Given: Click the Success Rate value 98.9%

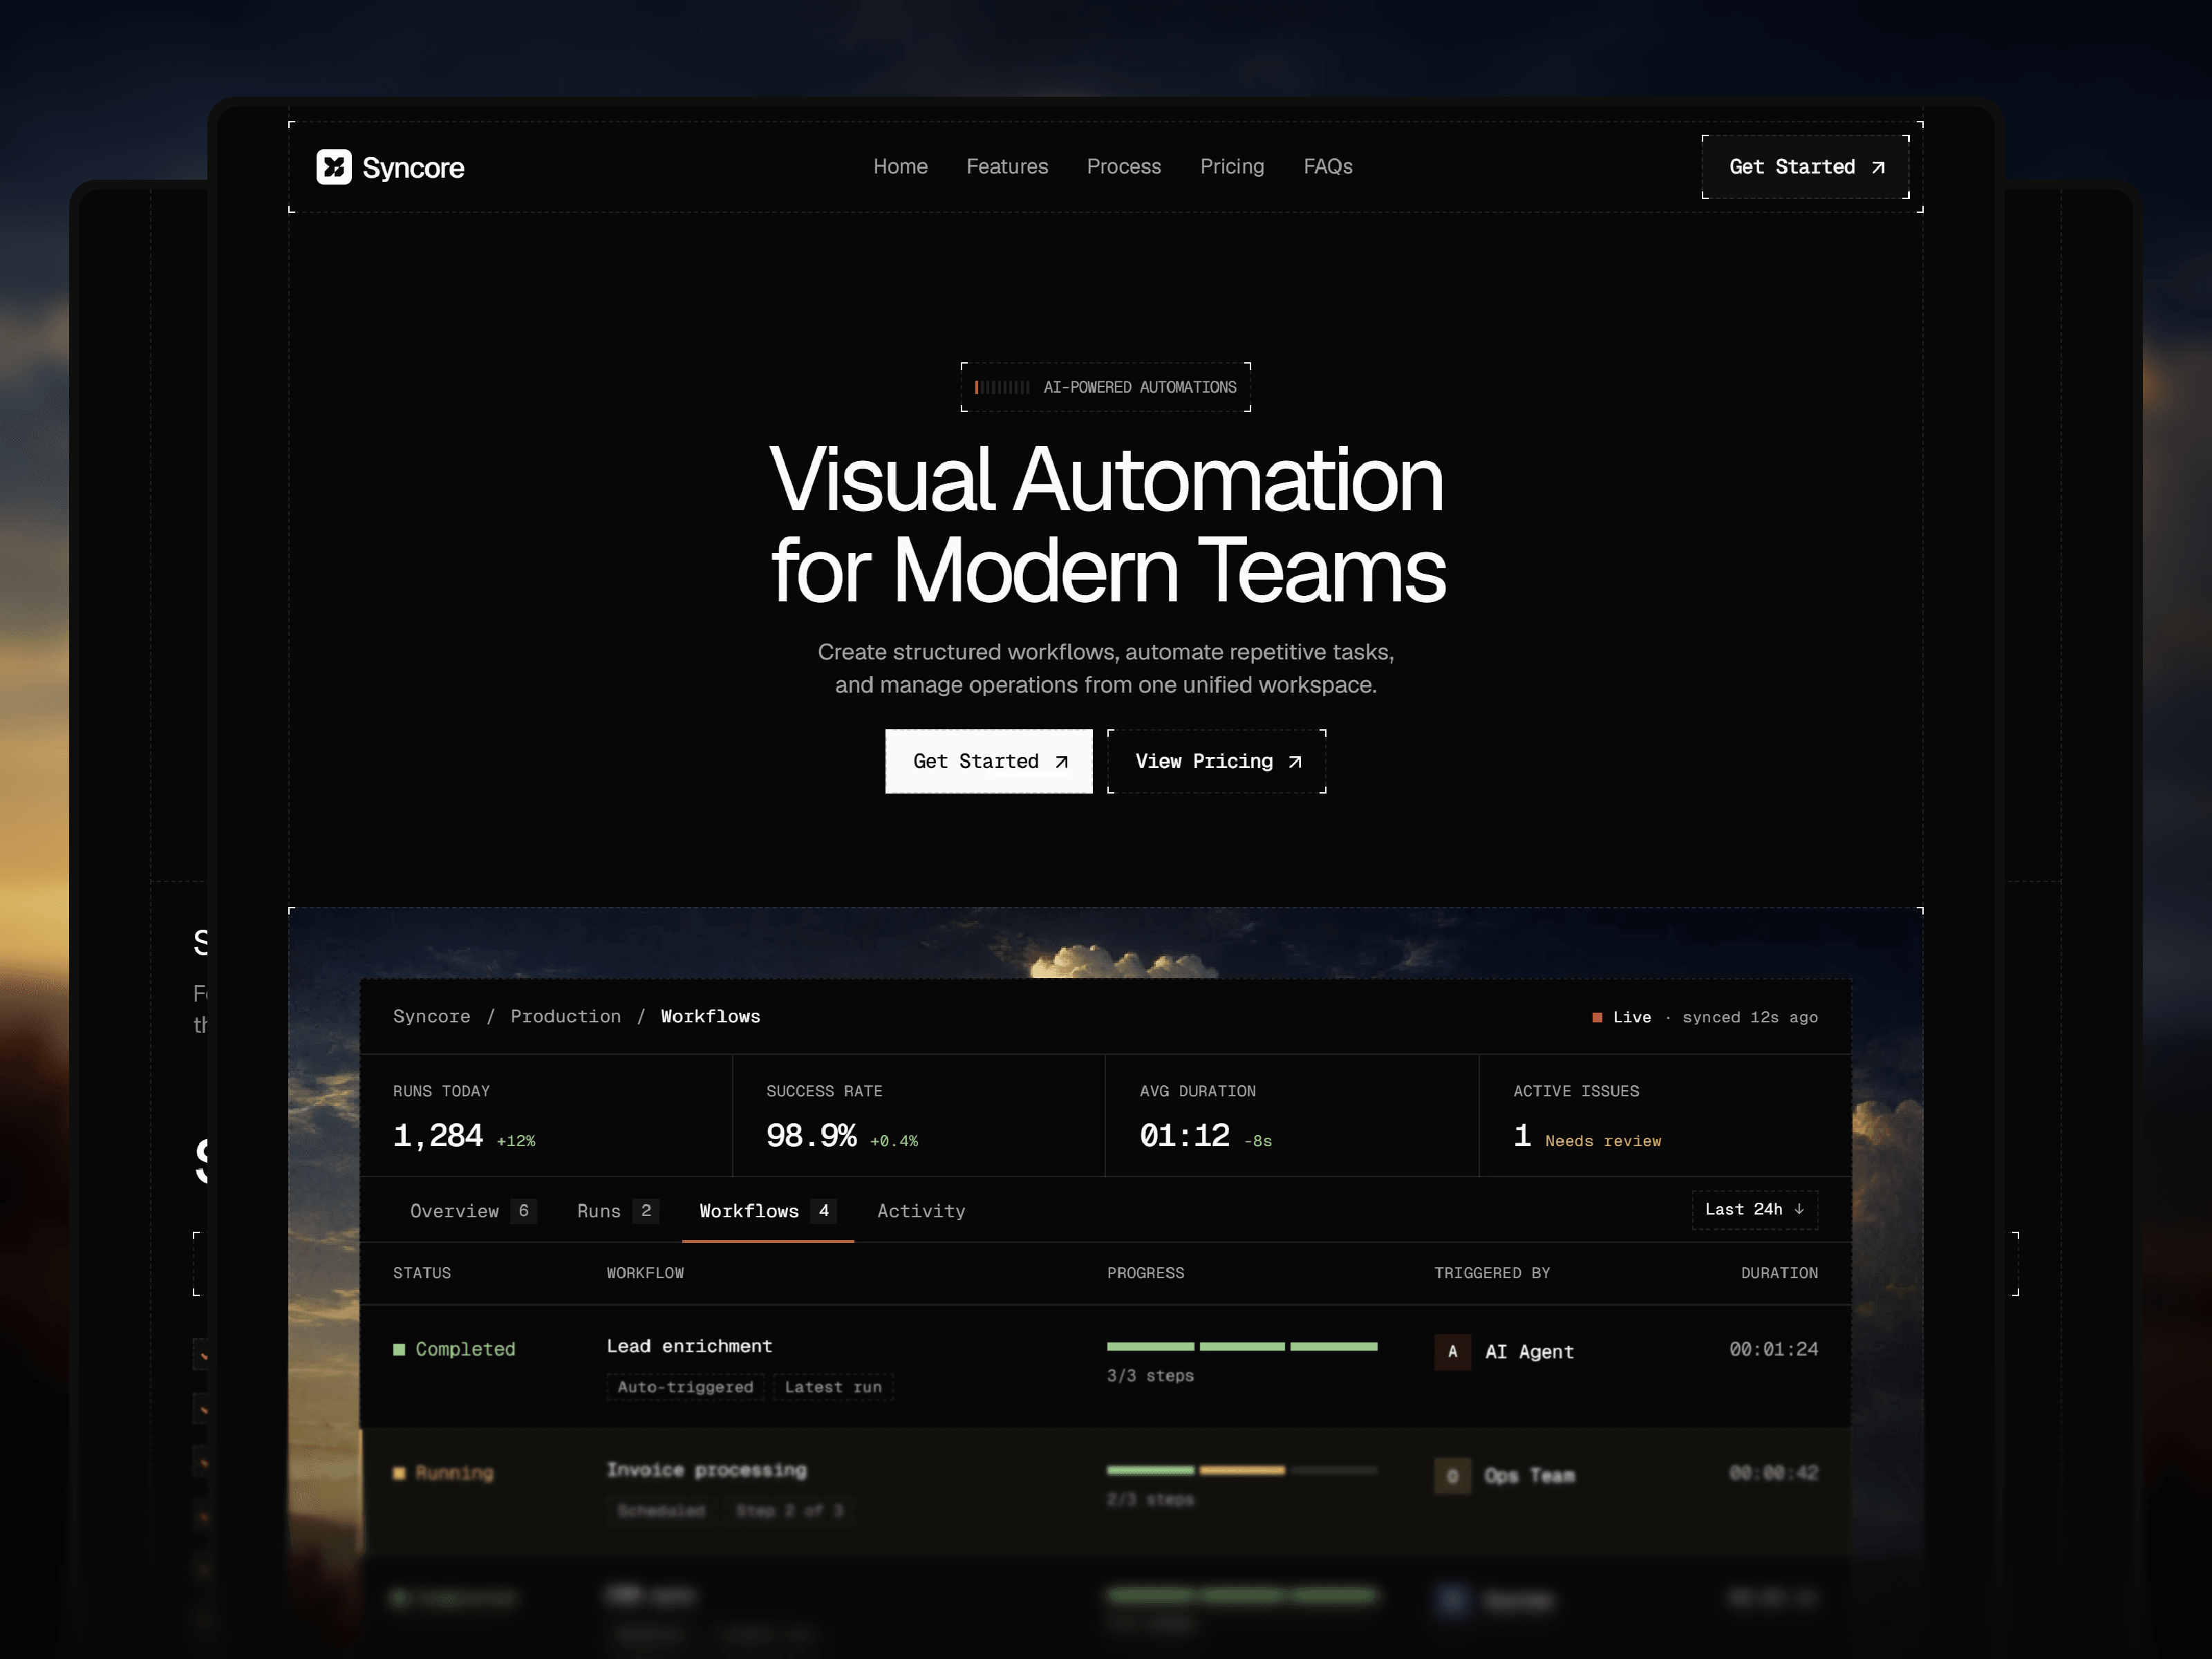Looking at the screenshot, I should [x=811, y=1136].
